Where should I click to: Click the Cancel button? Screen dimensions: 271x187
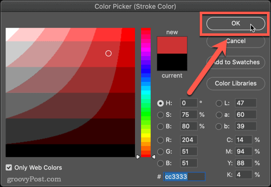(x=236, y=41)
